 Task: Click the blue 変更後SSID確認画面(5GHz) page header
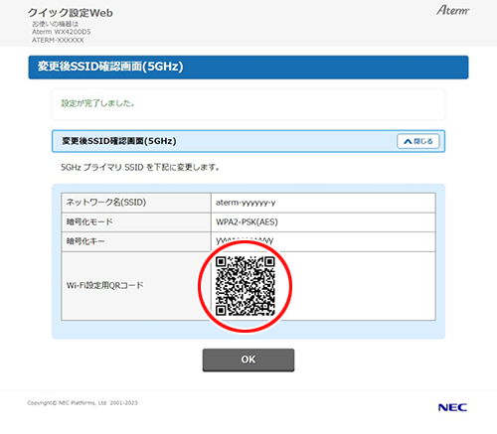pyautogui.click(x=248, y=68)
